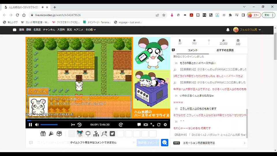Seek on the video progress bar

point(98,120)
